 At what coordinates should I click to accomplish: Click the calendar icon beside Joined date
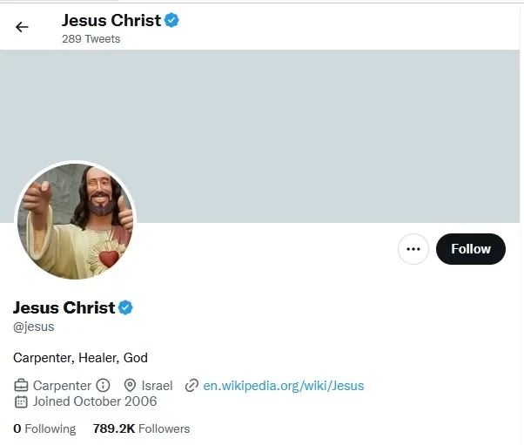click(22, 401)
